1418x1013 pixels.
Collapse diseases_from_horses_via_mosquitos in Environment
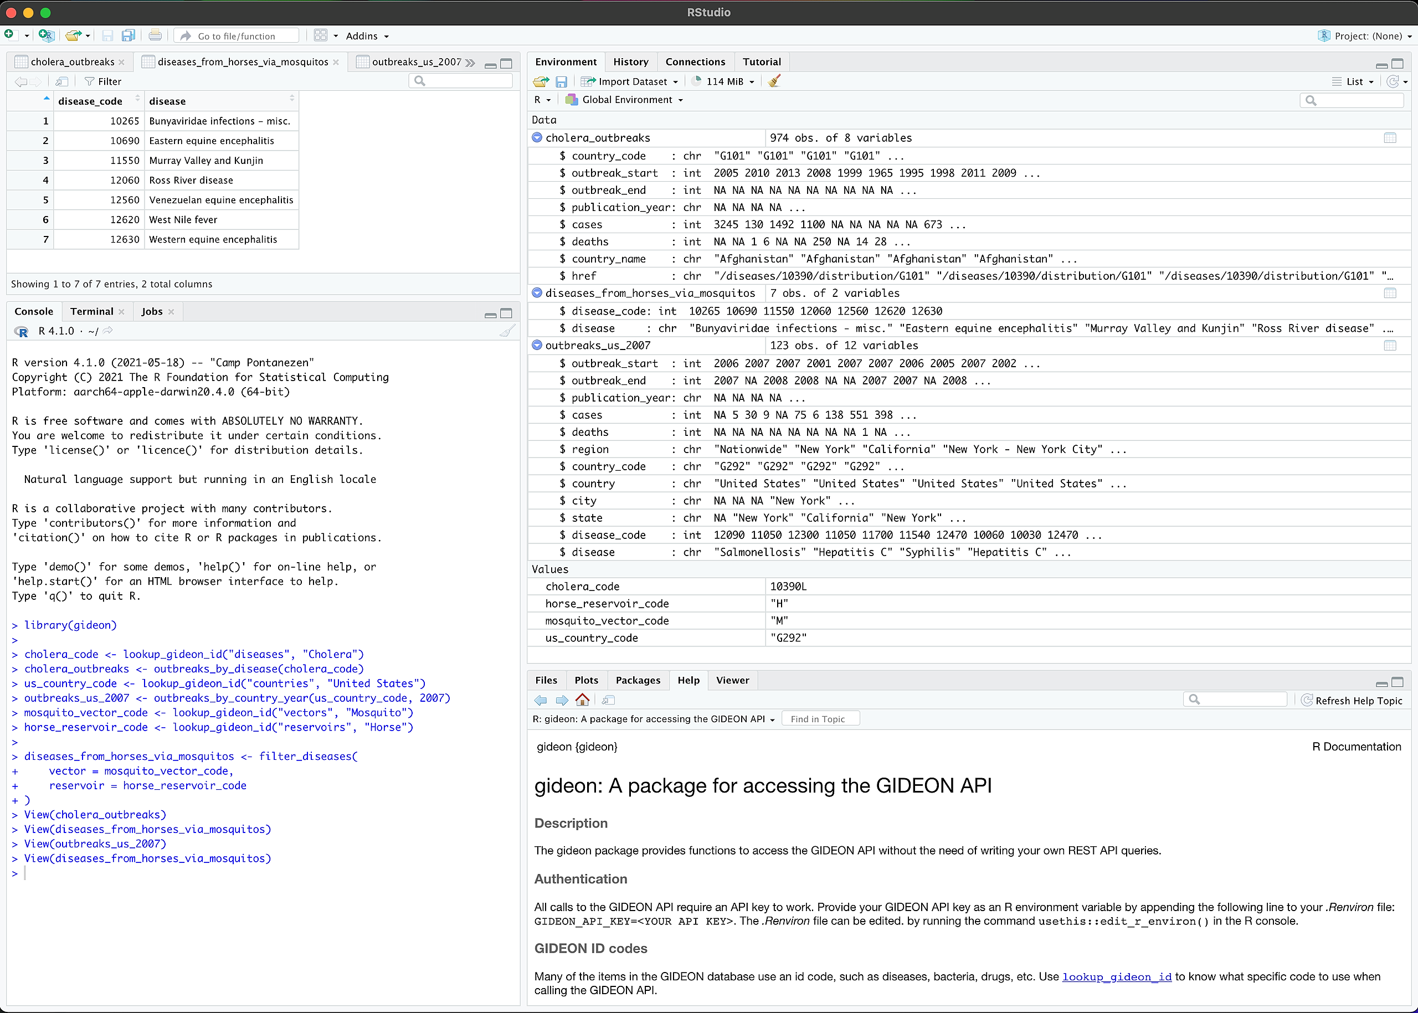point(537,292)
